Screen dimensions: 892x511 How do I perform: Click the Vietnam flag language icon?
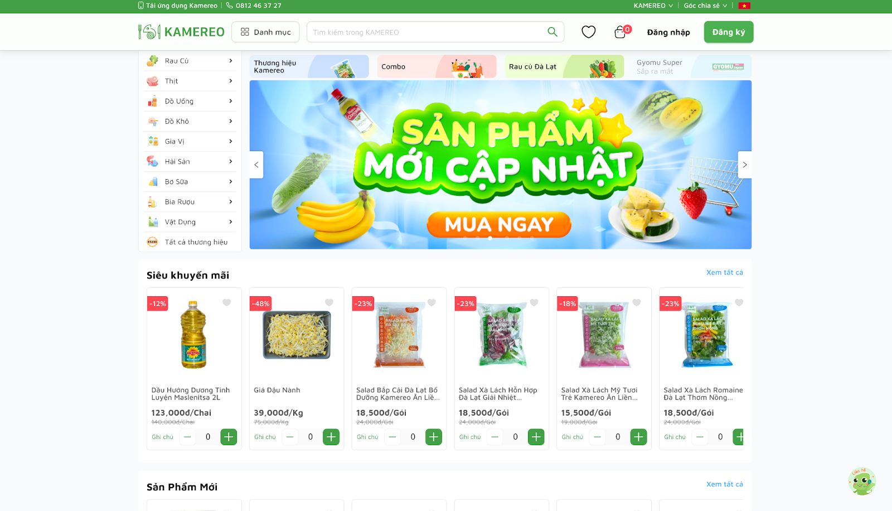tap(744, 6)
